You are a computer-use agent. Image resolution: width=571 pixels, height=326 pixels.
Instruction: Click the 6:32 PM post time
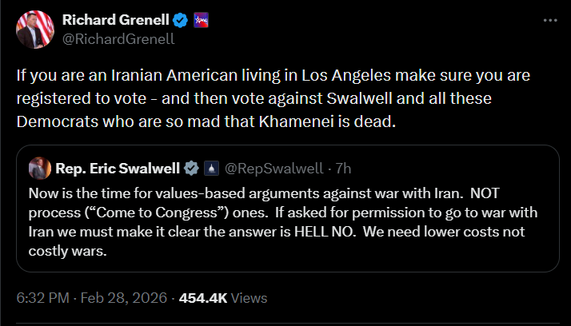41,297
